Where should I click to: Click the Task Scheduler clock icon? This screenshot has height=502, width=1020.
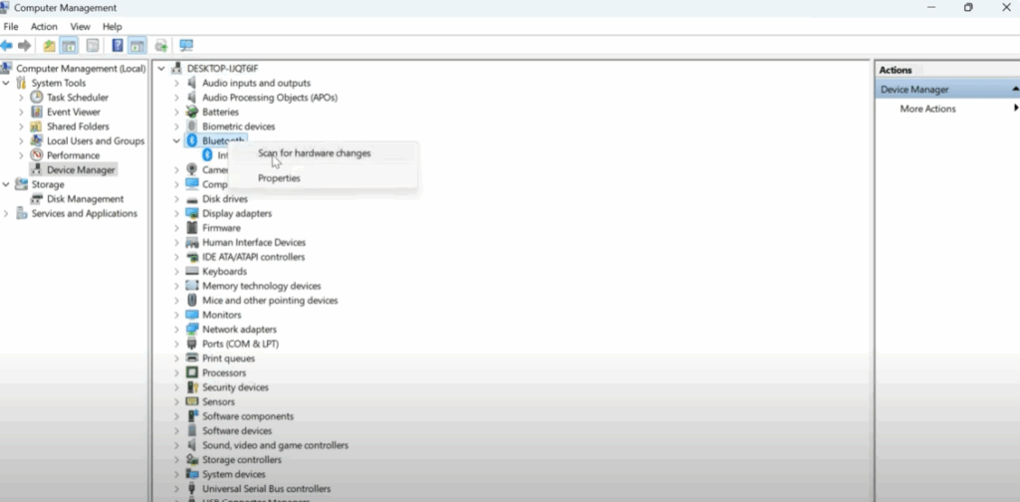(x=37, y=97)
